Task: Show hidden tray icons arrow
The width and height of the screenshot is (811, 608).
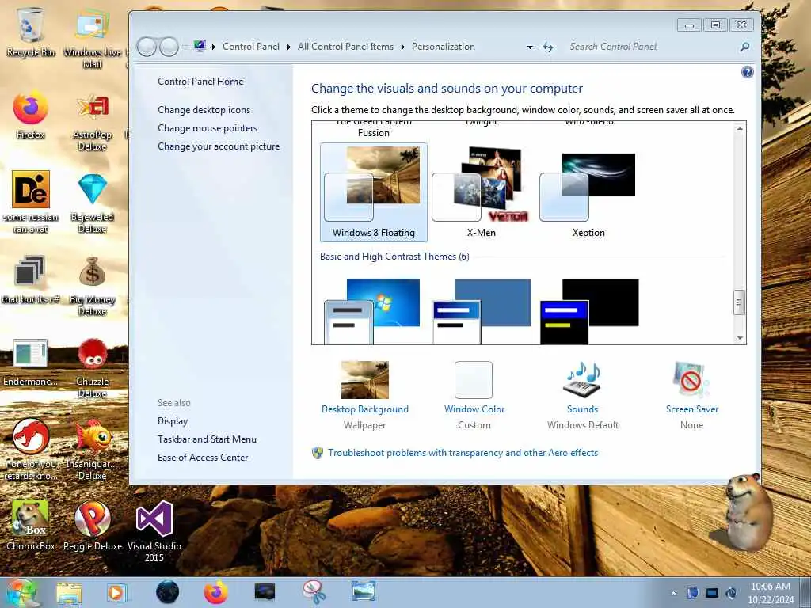Action: pos(673,594)
